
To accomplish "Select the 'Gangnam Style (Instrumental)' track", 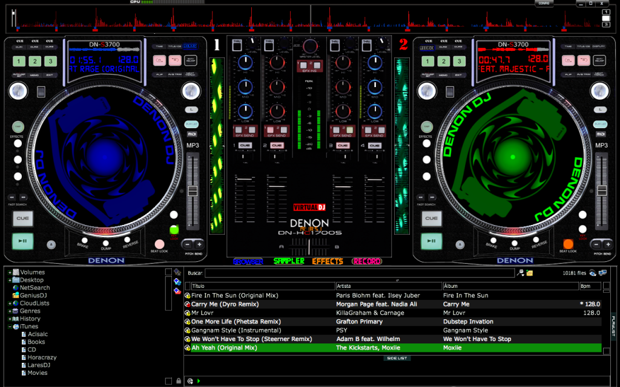I will coord(393,331).
